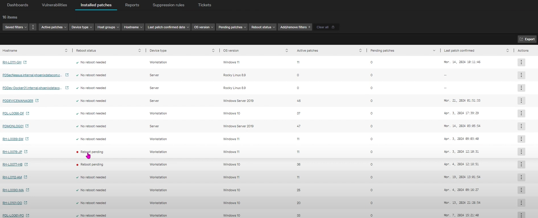Open external link icon beside PDDEVICEMANAGER
This screenshot has height=218, width=538.
[x=37, y=101]
